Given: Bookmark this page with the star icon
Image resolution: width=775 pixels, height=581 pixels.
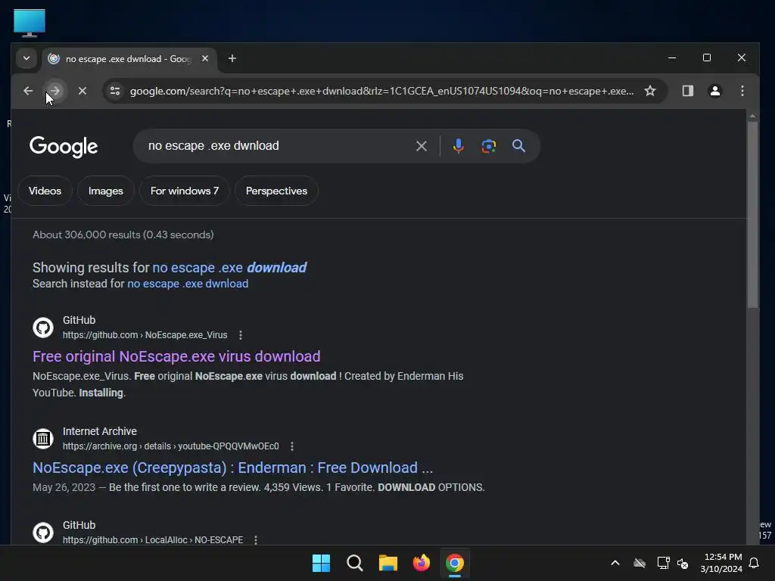Looking at the screenshot, I should 650,91.
